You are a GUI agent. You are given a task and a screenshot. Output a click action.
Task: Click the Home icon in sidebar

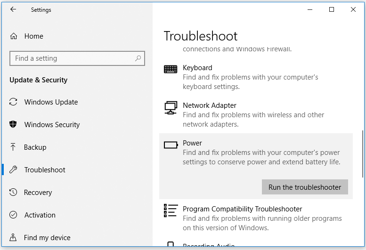(14, 36)
